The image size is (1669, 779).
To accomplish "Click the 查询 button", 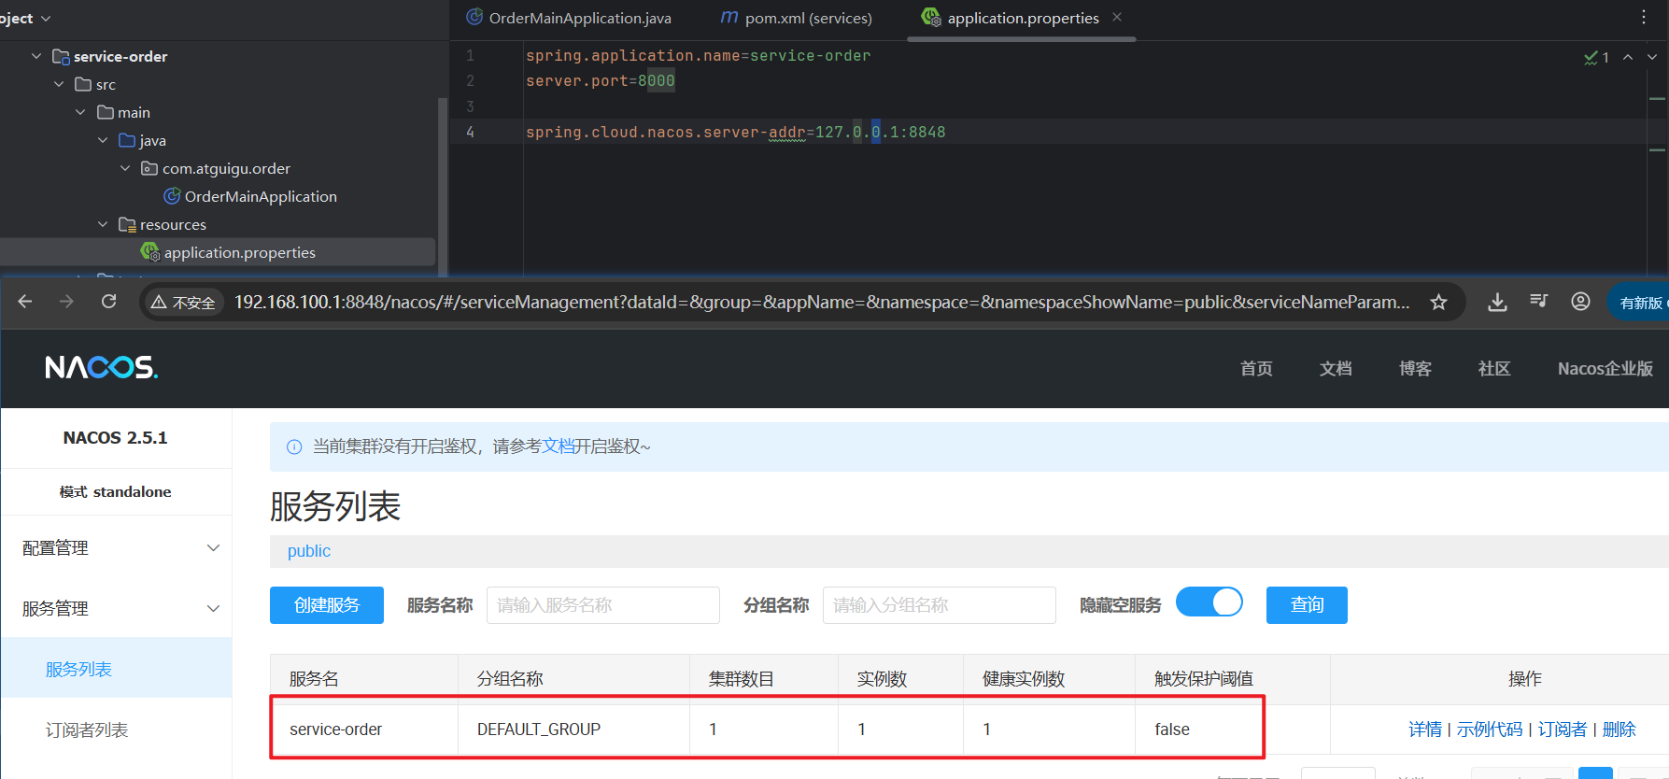I will click(x=1307, y=605).
